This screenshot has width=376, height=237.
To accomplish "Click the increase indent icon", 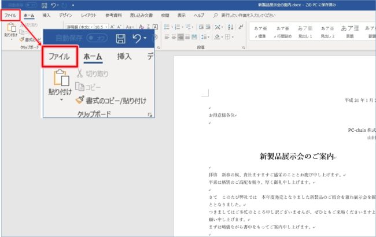I will (208, 27).
